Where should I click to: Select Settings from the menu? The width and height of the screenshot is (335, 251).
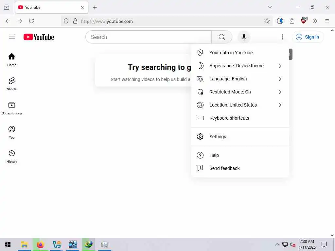(x=240, y=137)
